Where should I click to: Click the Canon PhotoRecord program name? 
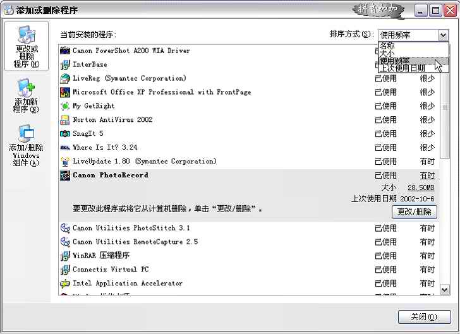click(x=111, y=175)
